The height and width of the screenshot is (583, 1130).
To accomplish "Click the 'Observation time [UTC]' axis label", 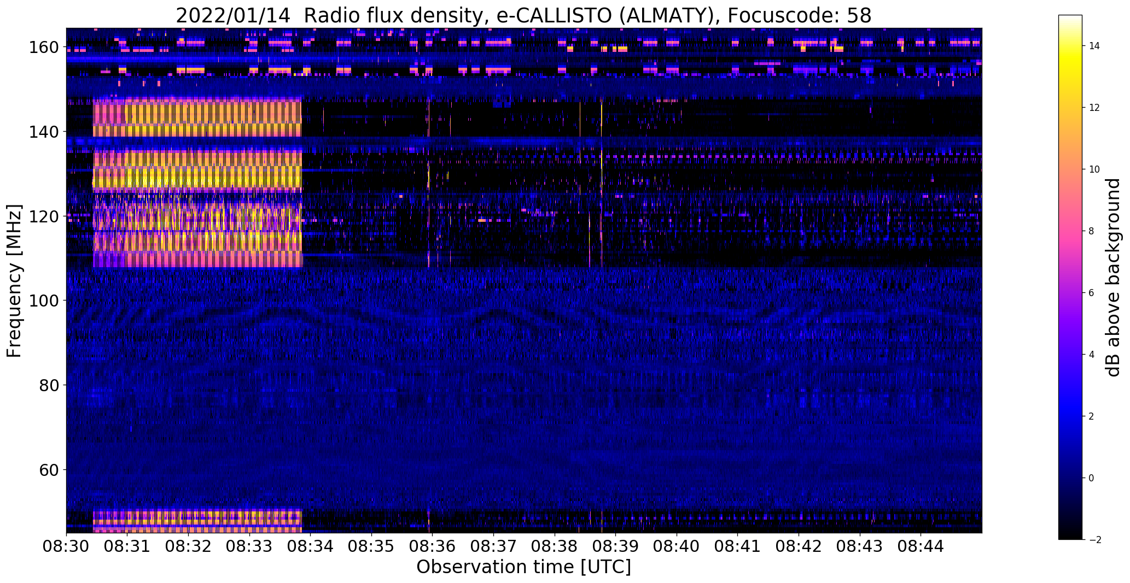I will tap(523, 567).
